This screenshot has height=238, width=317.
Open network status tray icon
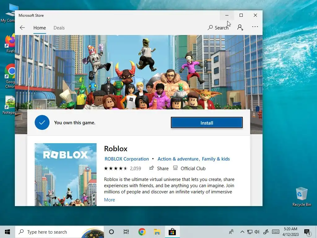[250, 232]
